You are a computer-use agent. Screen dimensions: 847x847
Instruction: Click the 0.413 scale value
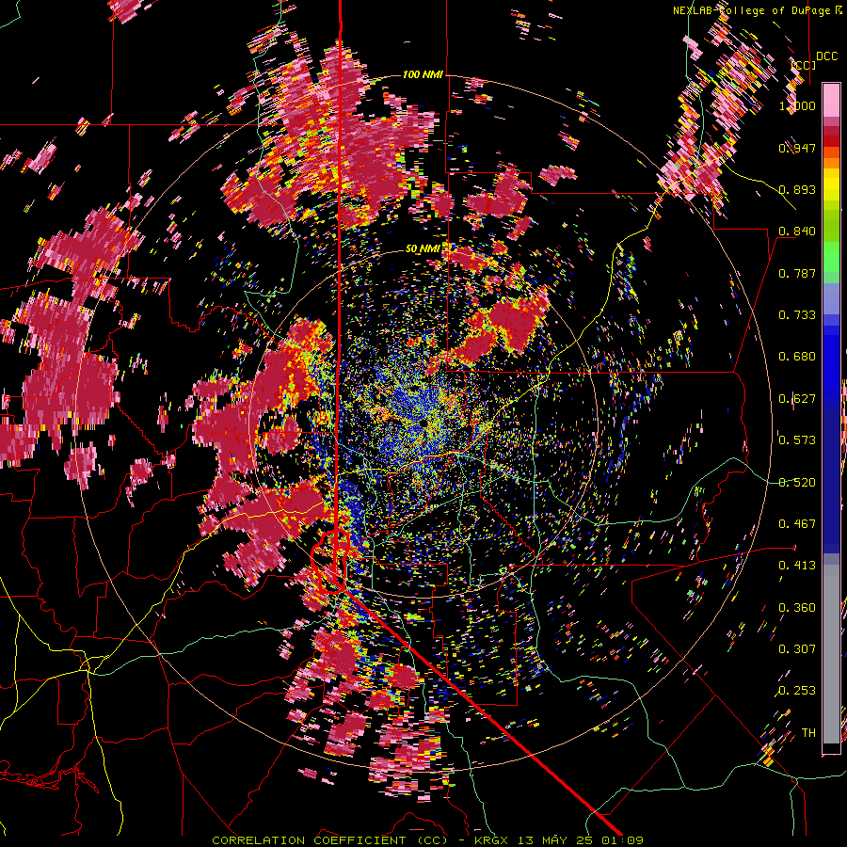point(797,566)
